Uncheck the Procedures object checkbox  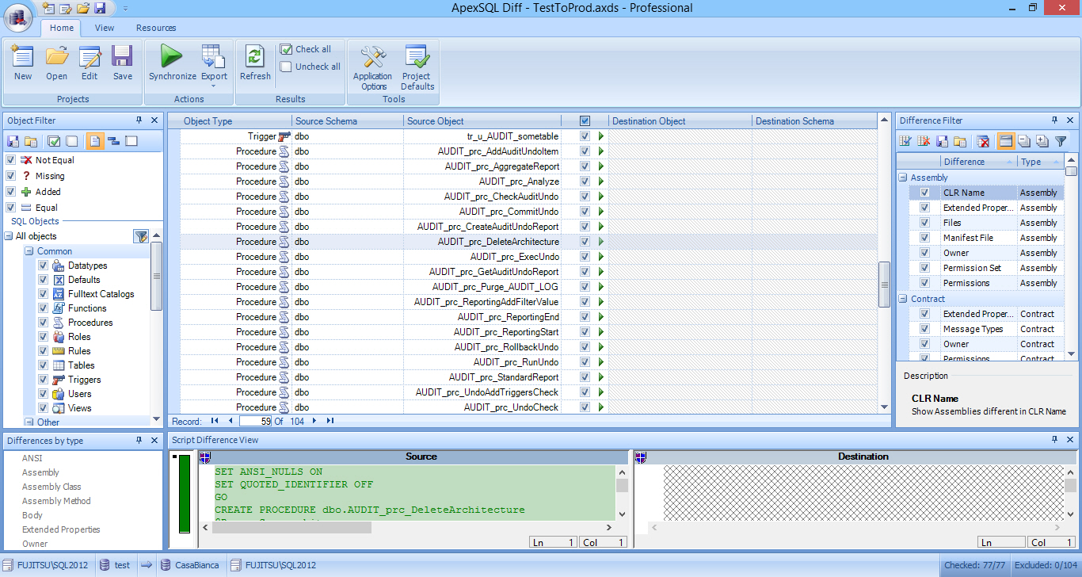tap(44, 323)
